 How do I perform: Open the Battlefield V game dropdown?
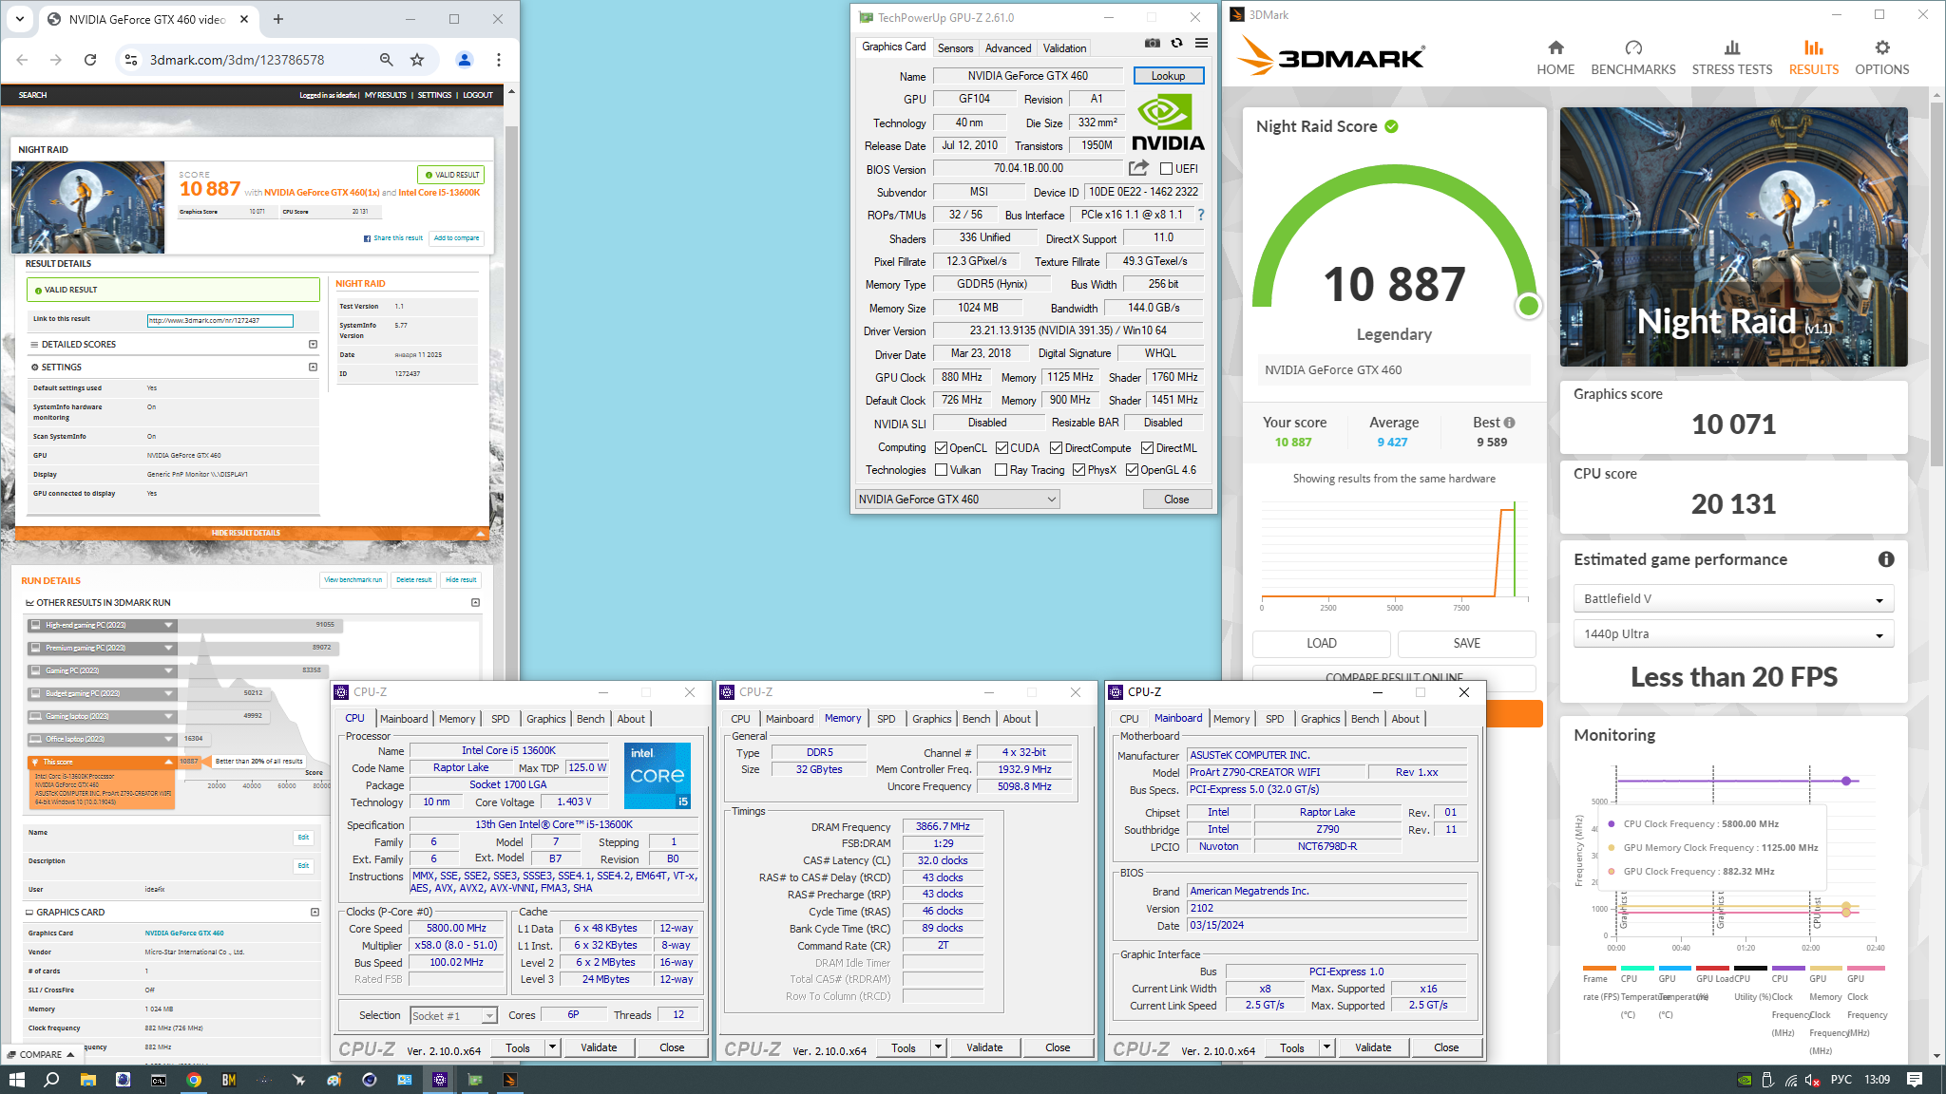pyautogui.click(x=1733, y=599)
